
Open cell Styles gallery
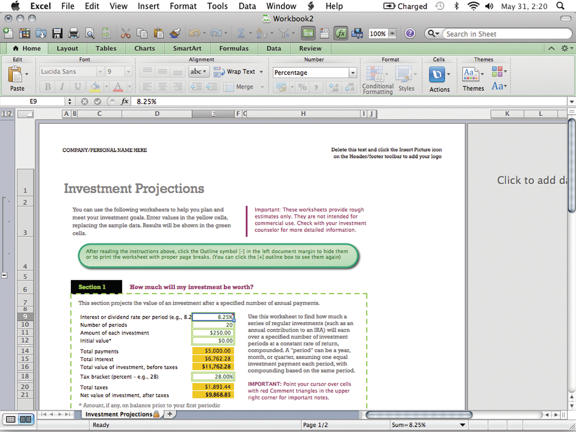click(406, 79)
